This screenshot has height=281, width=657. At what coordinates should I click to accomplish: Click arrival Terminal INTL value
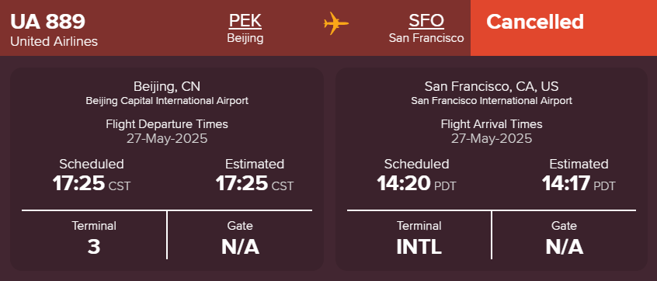coord(419,247)
